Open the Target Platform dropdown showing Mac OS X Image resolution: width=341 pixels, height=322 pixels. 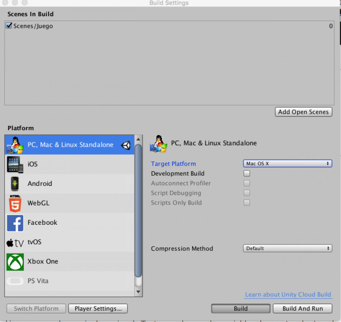[x=287, y=163]
